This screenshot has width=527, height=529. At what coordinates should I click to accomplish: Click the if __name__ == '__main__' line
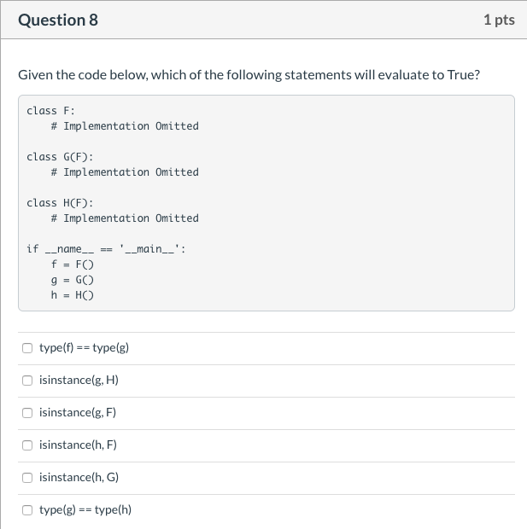[106, 249]
